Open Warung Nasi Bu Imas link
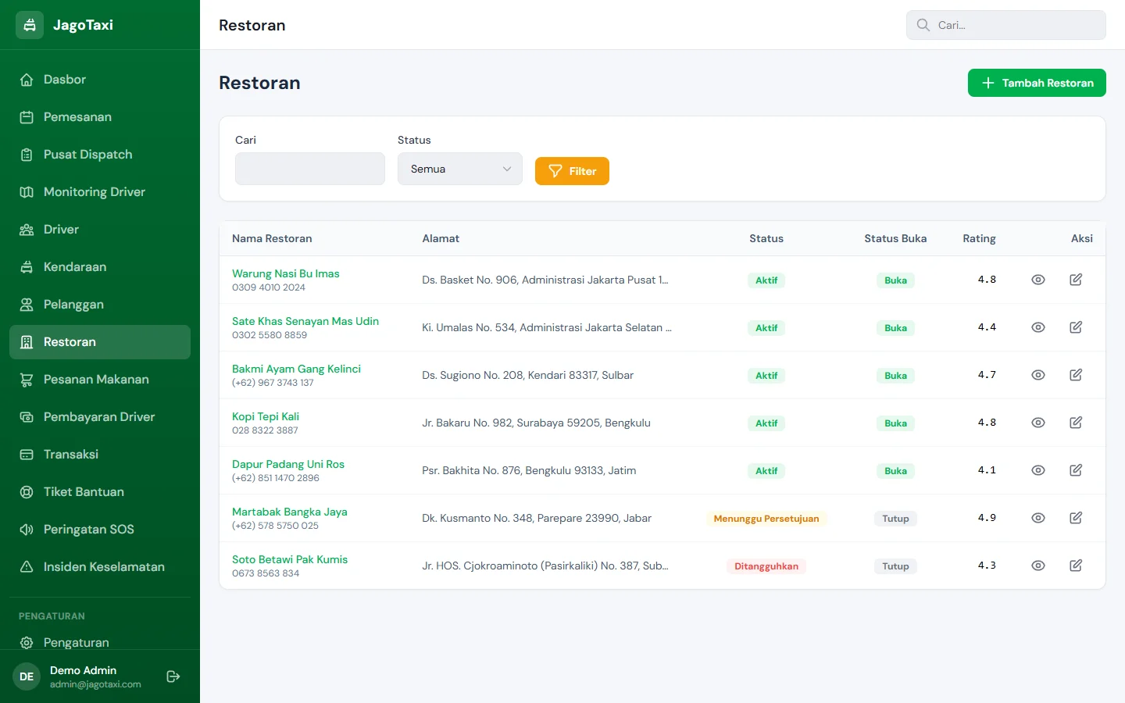 pyautogui.click(x=286, y=273)
